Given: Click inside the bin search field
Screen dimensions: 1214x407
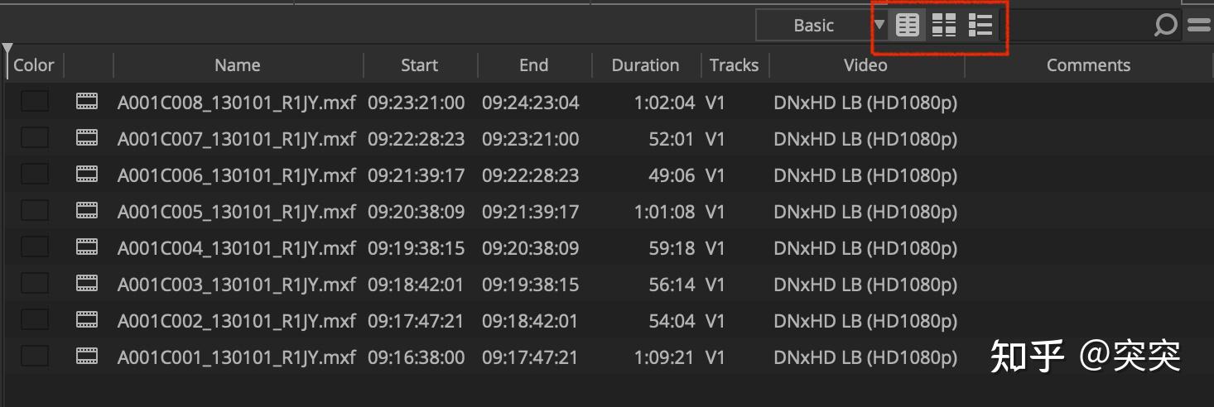Looking at the screenshot, I should [1077, 26].
